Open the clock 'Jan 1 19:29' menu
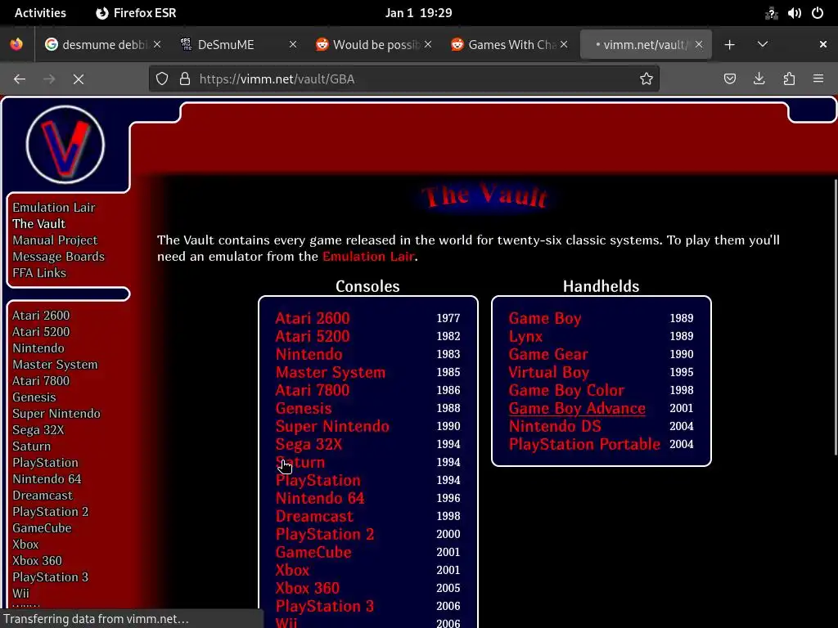This screenshot has width=838, height=628. coord(418,13)
